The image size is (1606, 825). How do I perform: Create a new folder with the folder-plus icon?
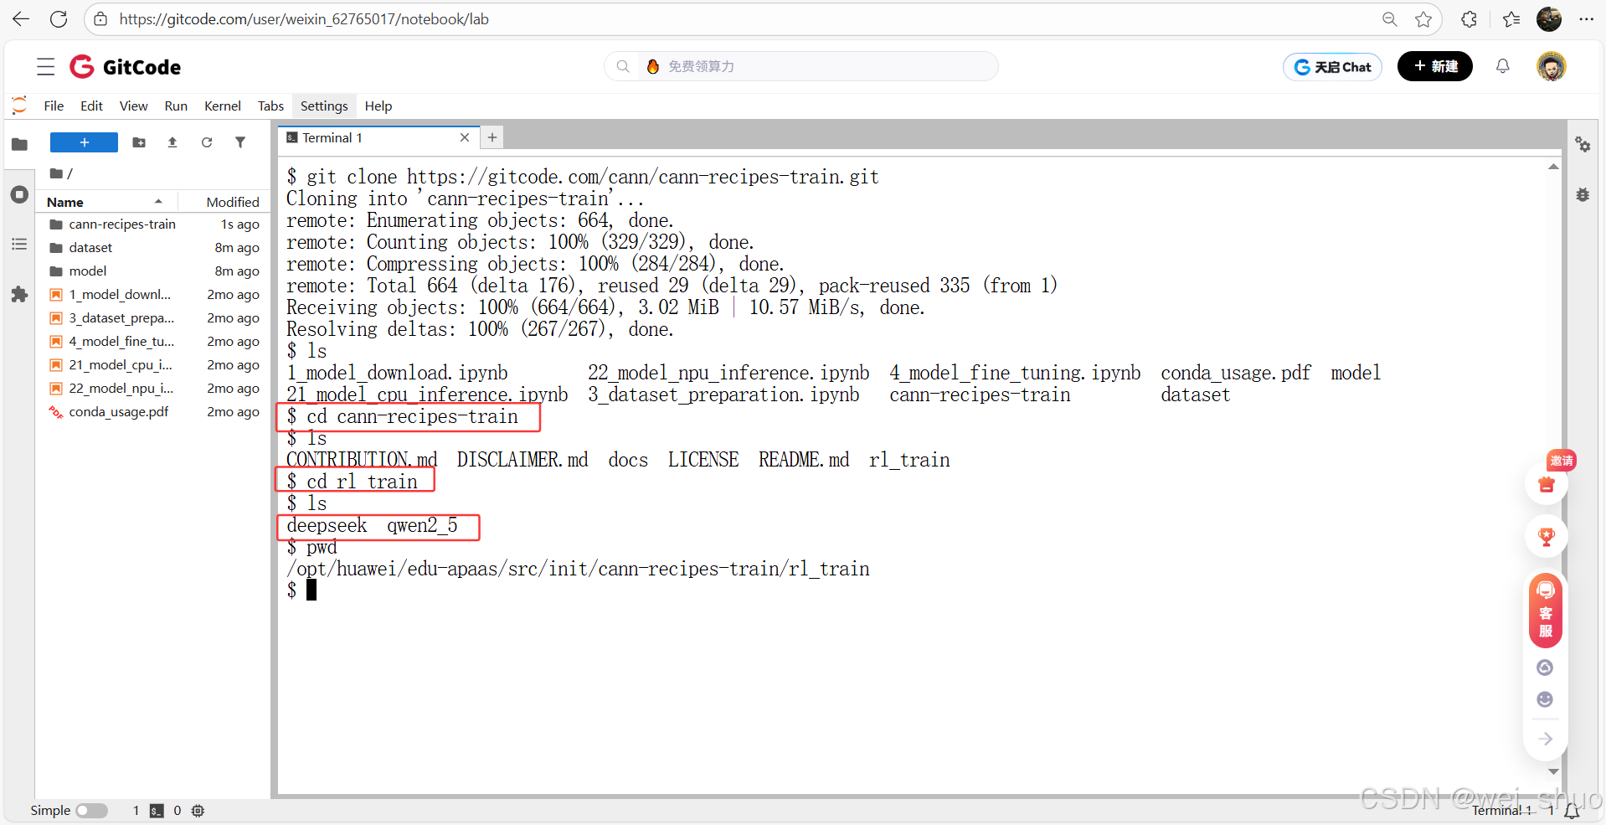139,142
